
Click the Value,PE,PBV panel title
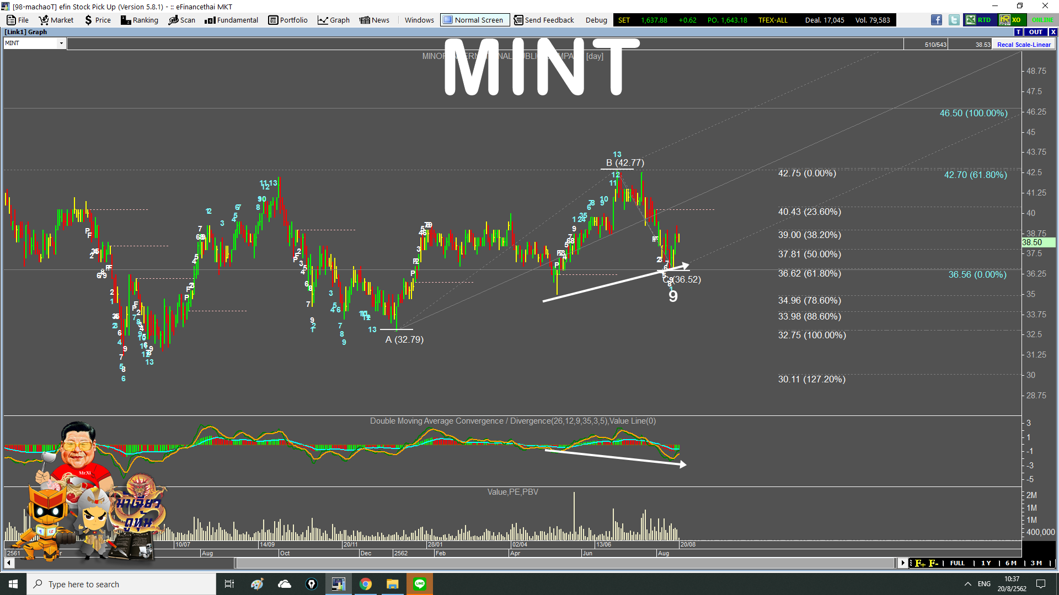click(x=512, y=492)
